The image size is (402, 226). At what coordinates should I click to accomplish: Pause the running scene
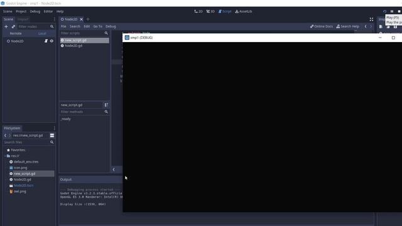(x=392, y=11)
